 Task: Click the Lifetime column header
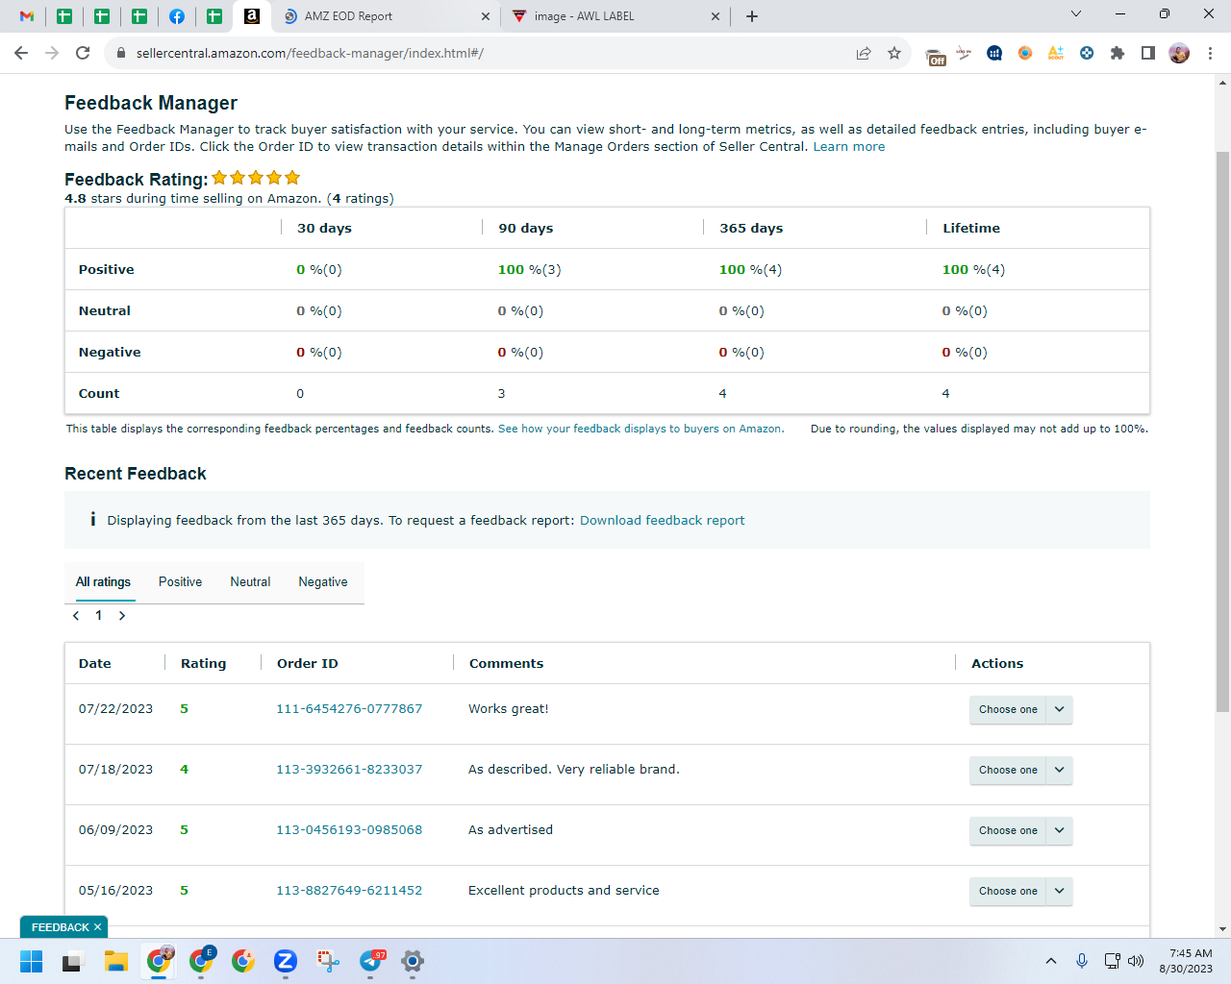click(971, 229)
